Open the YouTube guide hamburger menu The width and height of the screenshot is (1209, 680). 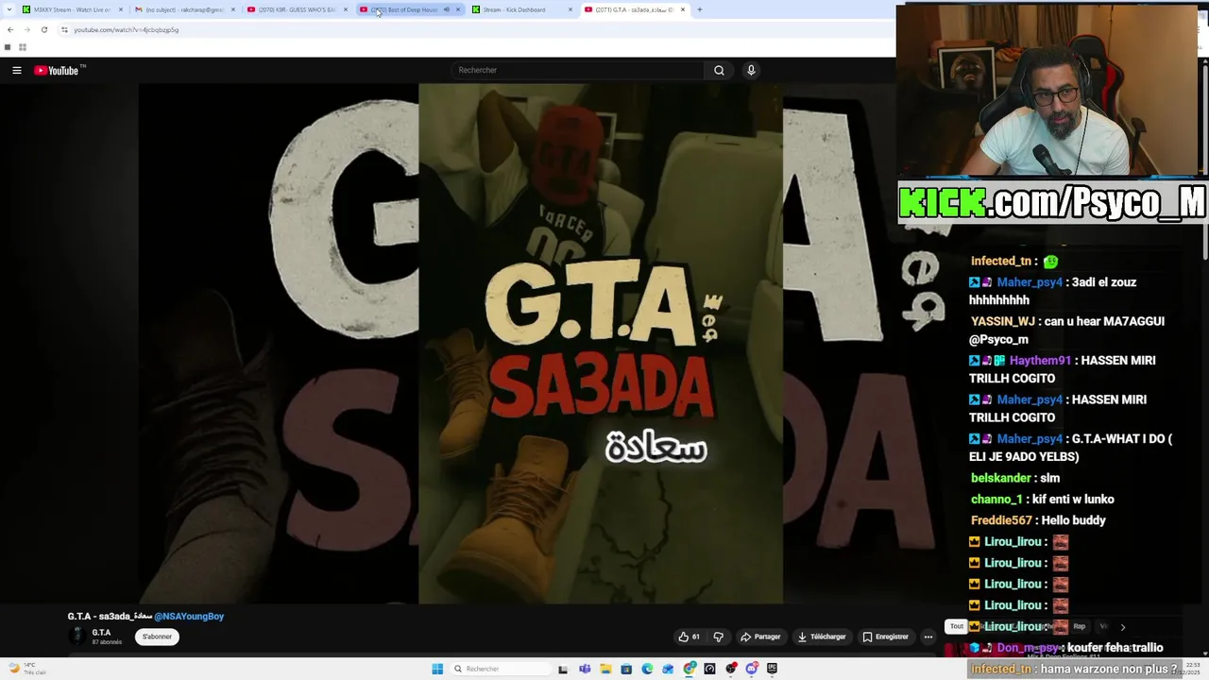[16, 70]
